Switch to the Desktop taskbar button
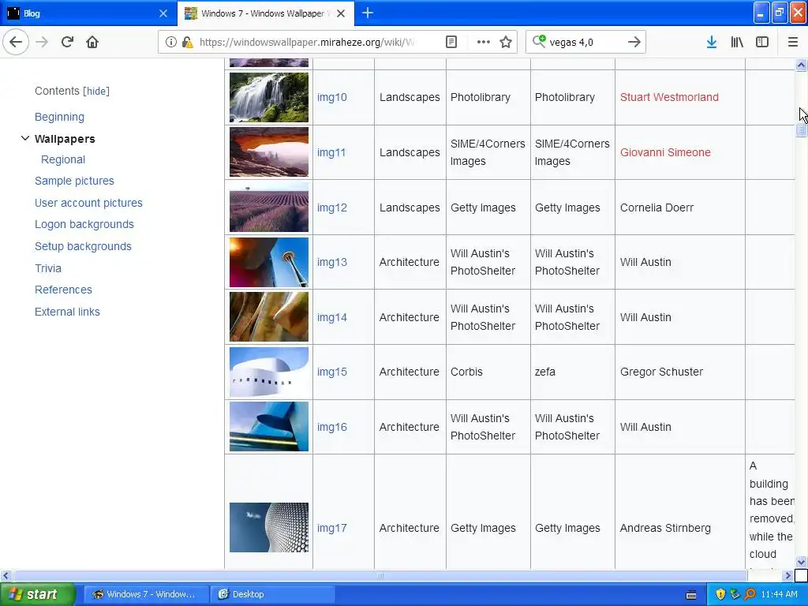Image resolution: width=808 pixels, height=606 pixels. click(x=273, y=594)
